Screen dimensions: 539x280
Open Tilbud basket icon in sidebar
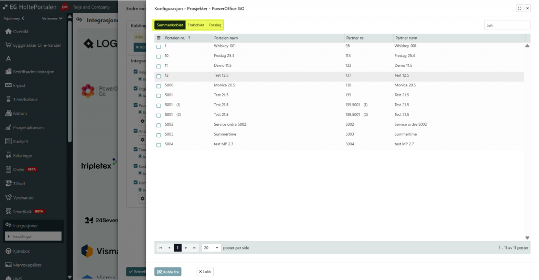point(8,183)
